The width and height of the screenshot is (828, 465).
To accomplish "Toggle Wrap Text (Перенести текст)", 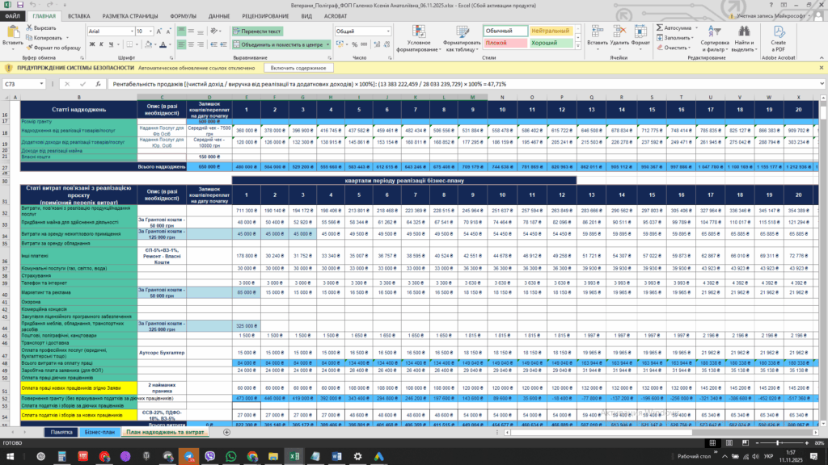I will (x=256, y=31).
